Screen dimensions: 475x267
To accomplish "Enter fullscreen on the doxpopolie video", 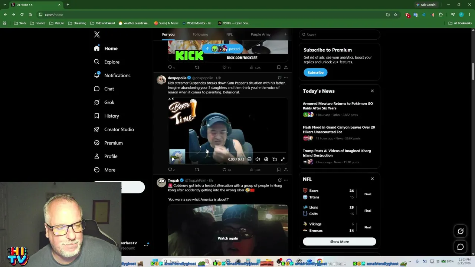I will coord(283,159).
